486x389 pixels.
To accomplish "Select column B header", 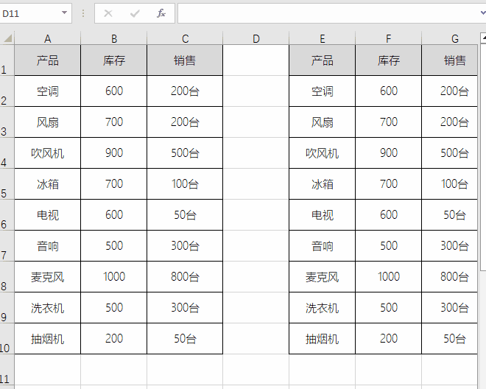I will (x=113, y=38).
